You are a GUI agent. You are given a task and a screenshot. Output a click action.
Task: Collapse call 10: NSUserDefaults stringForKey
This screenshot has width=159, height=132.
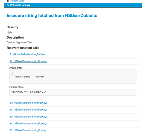pyautogui.click(x=28, y=61)
